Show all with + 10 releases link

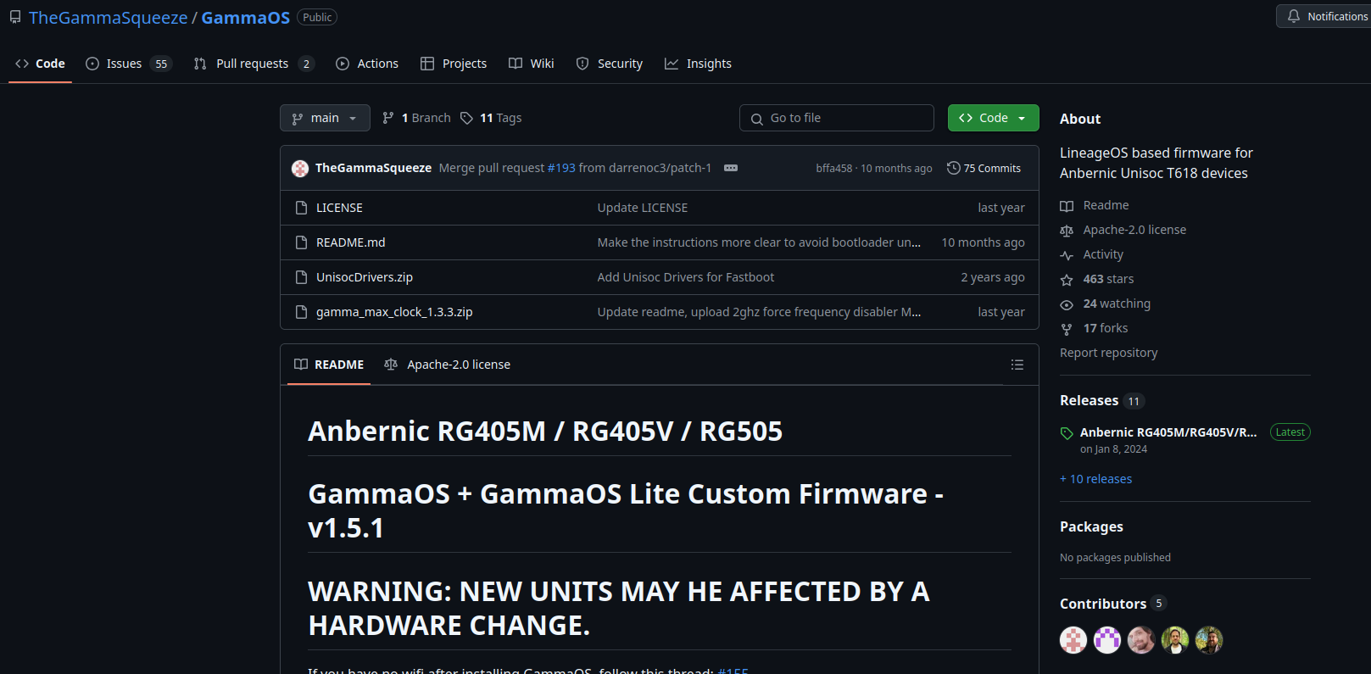1095,479
